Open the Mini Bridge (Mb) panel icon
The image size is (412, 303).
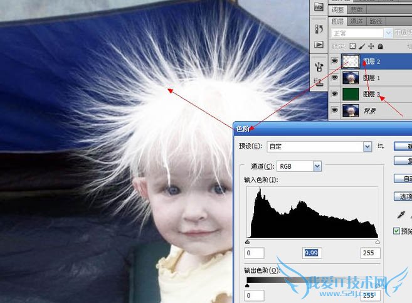click(319, 7)
